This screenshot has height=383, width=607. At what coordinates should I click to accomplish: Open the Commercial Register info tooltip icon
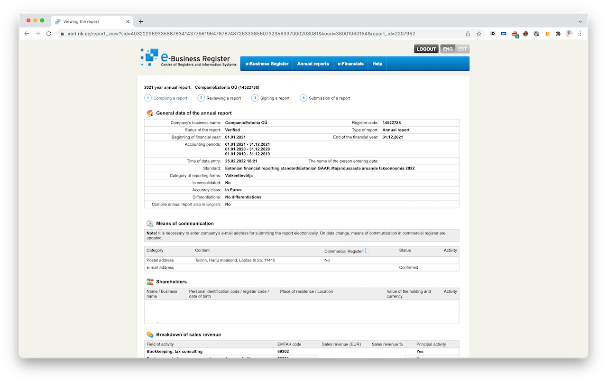coord(365,251)
